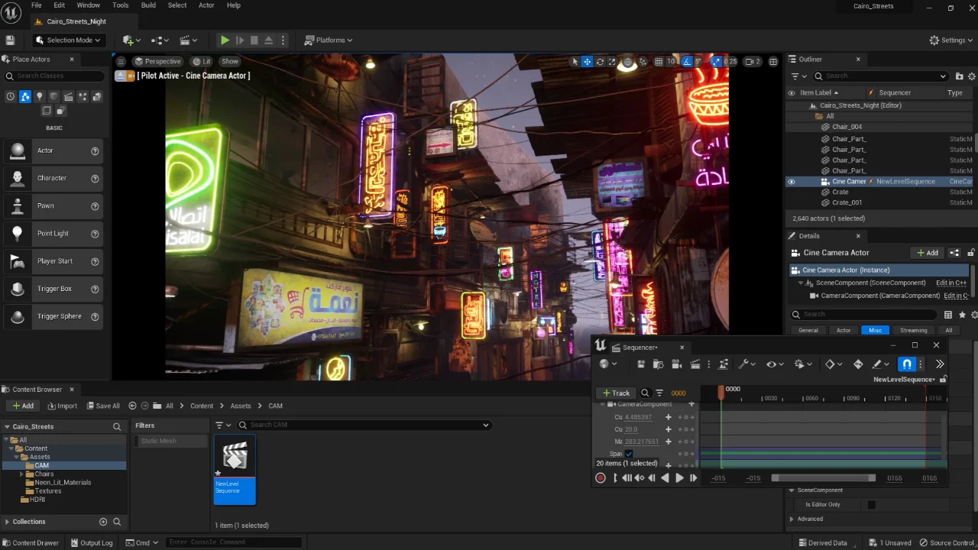Image resolution: width=978 pixels, height=550 pixels.
Task: Open the Platforms dropdown
Action: (329, 40)
